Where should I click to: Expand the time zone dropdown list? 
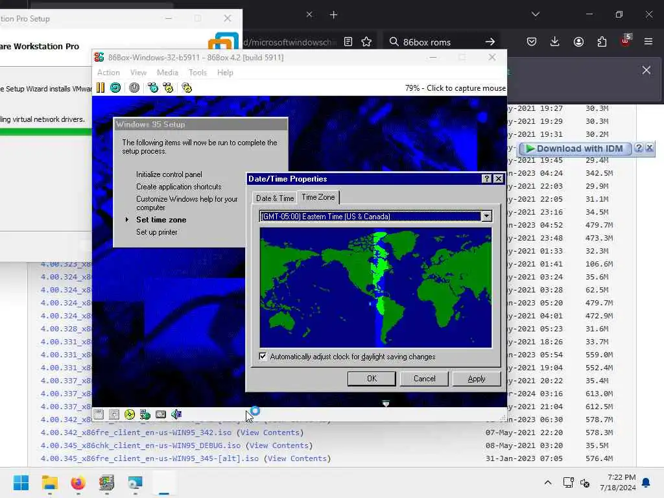tap(486, 217)
